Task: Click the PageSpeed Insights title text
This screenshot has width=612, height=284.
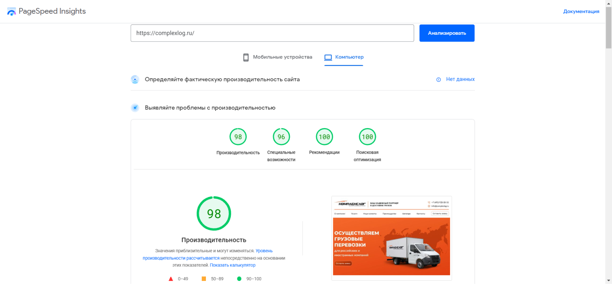Action: point(52,11)
